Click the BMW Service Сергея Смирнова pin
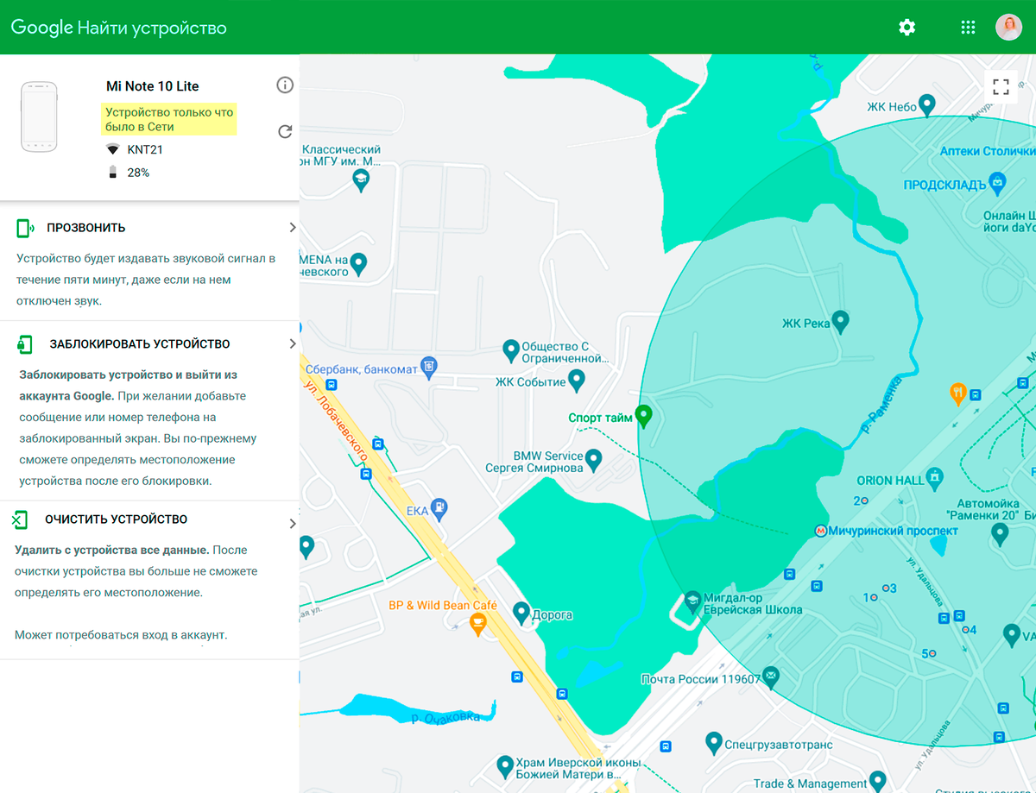1036x793 pixels. pos(594,460)
